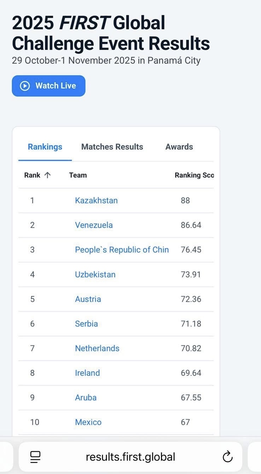
Task: Open People's Republic of China team
Action: [122, 250]
